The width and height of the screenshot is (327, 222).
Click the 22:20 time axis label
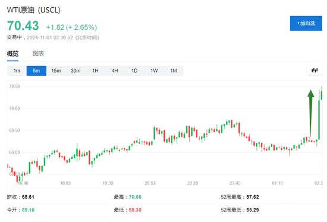coord(193,183)
